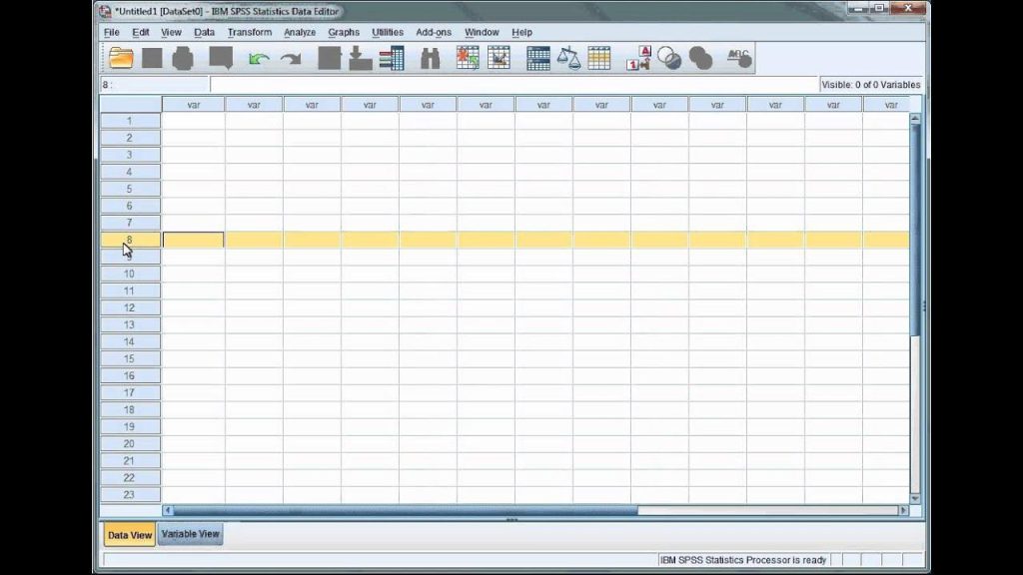Screen dimensions: 1023x575
Task: Open the Graphs menu
Action: [344, 32]
